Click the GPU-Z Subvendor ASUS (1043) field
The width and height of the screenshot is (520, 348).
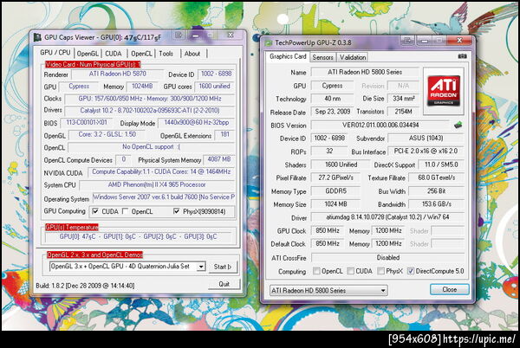[x=426, y=138]
